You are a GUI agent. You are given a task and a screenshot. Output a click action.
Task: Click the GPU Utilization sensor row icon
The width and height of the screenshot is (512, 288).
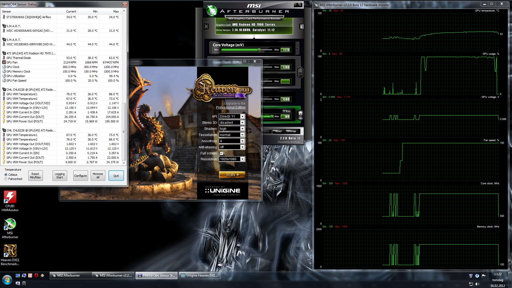pyautogui.click(x=4, y=76)
